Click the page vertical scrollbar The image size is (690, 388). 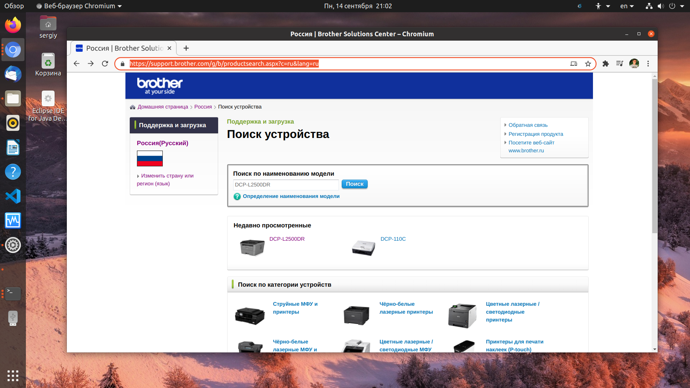click(654, 154)
